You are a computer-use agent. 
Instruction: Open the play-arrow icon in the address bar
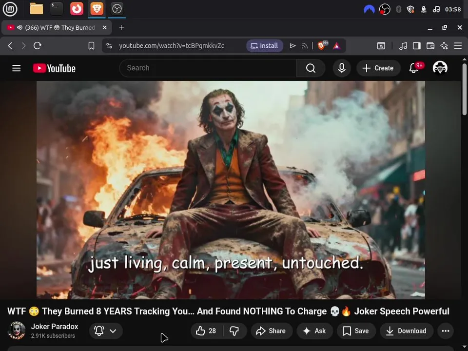point(292,46)
